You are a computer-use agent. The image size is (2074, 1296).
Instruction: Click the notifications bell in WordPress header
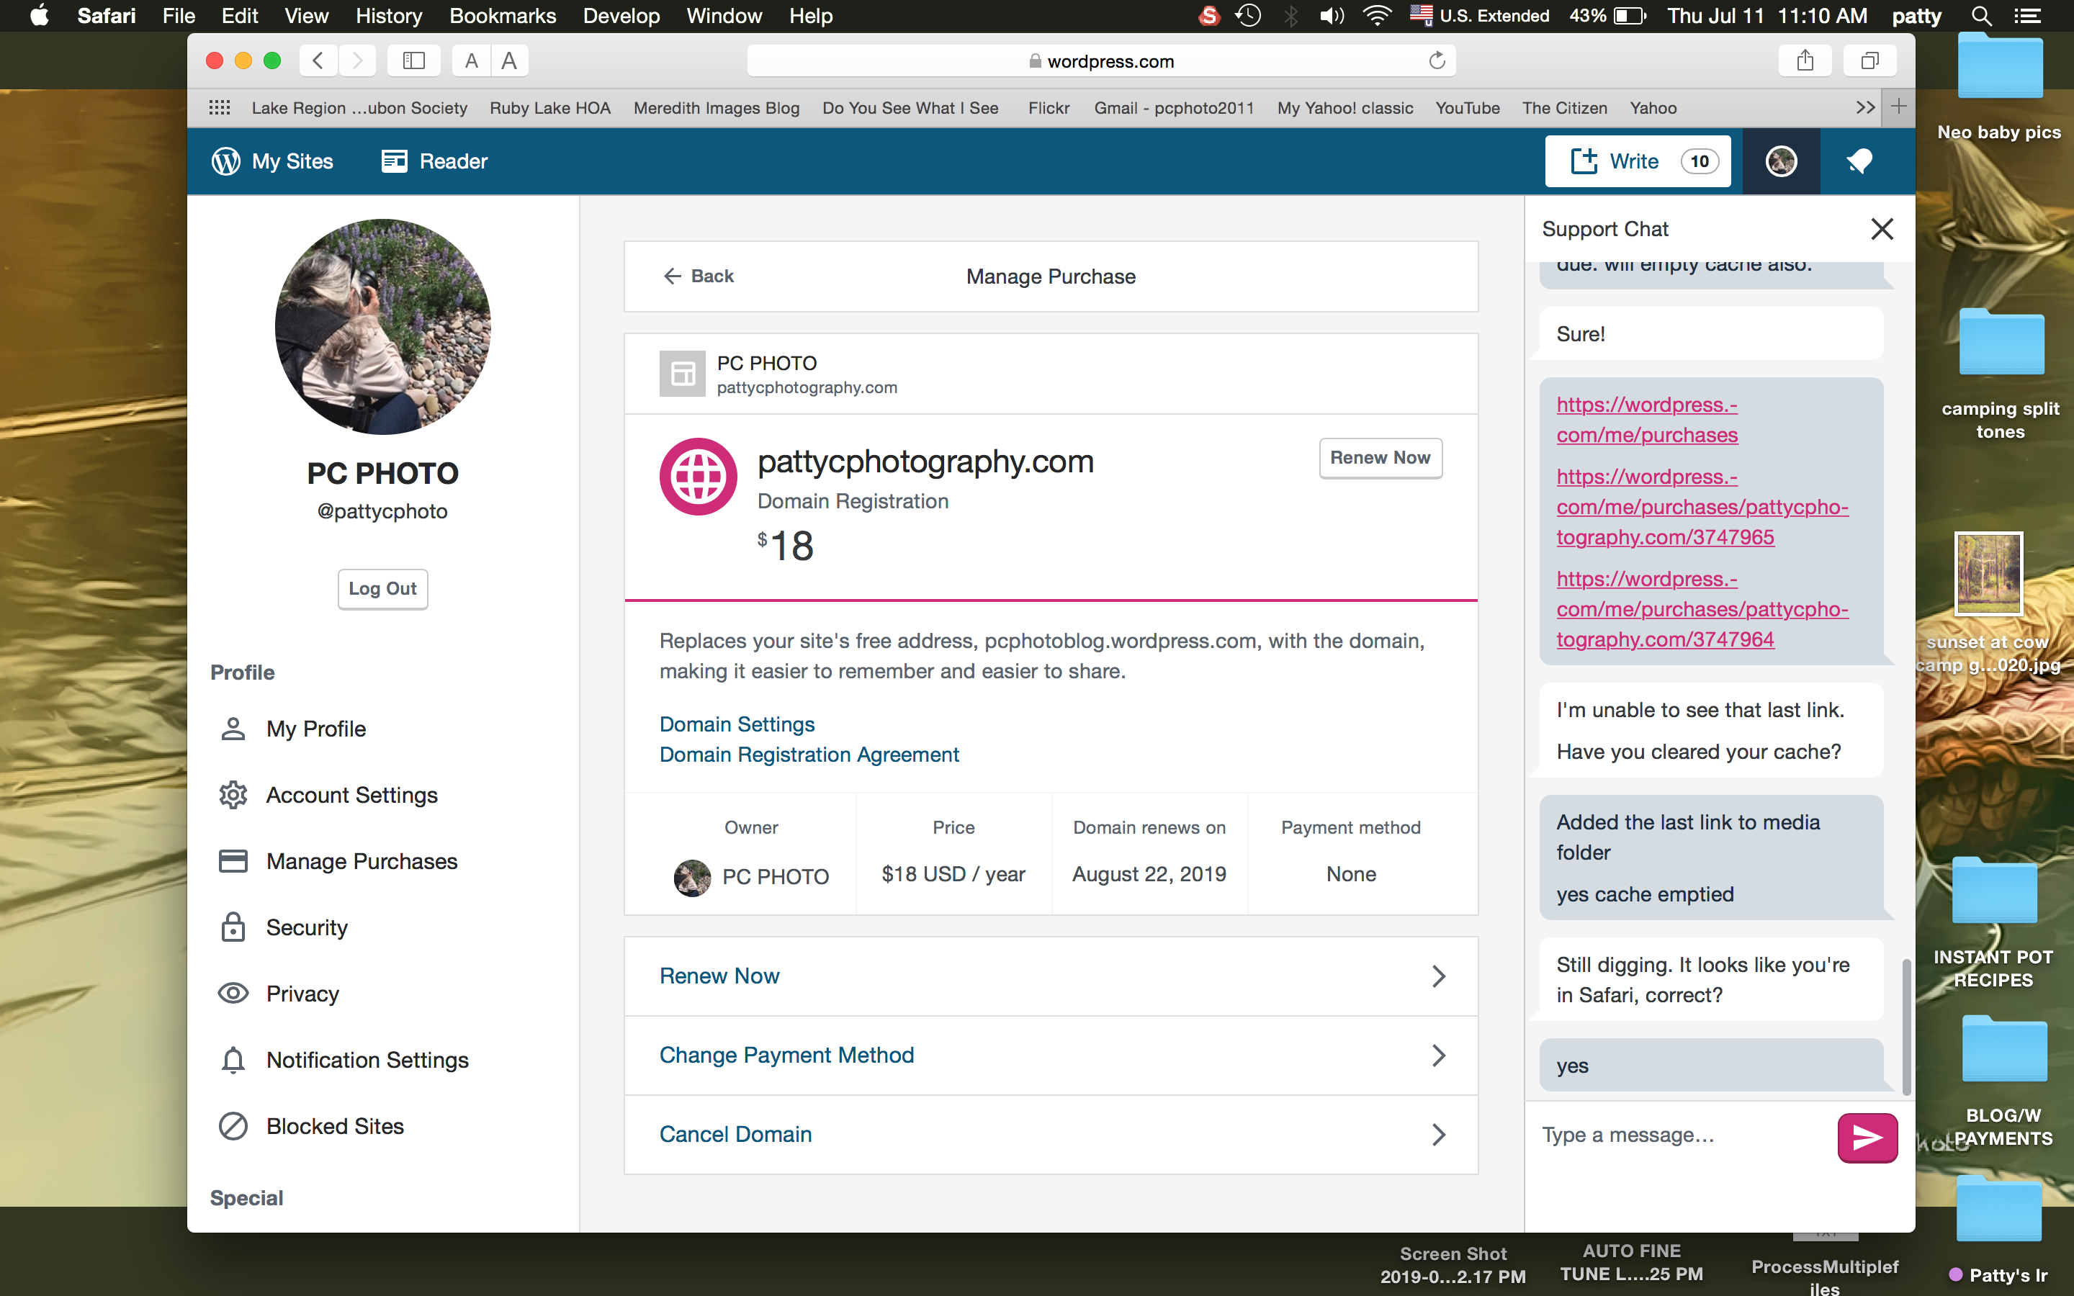1859,161
